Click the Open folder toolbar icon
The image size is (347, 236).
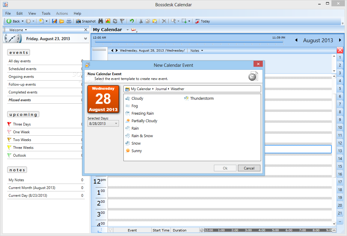pos(62,21)
